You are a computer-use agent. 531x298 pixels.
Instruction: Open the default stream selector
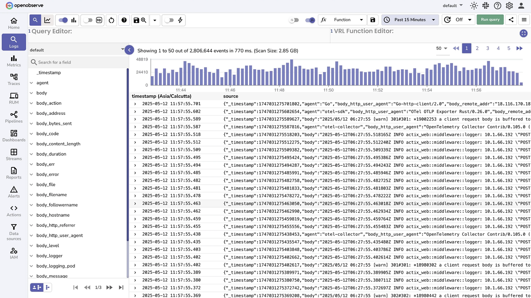pyautogui.click(x=78, y=50)
